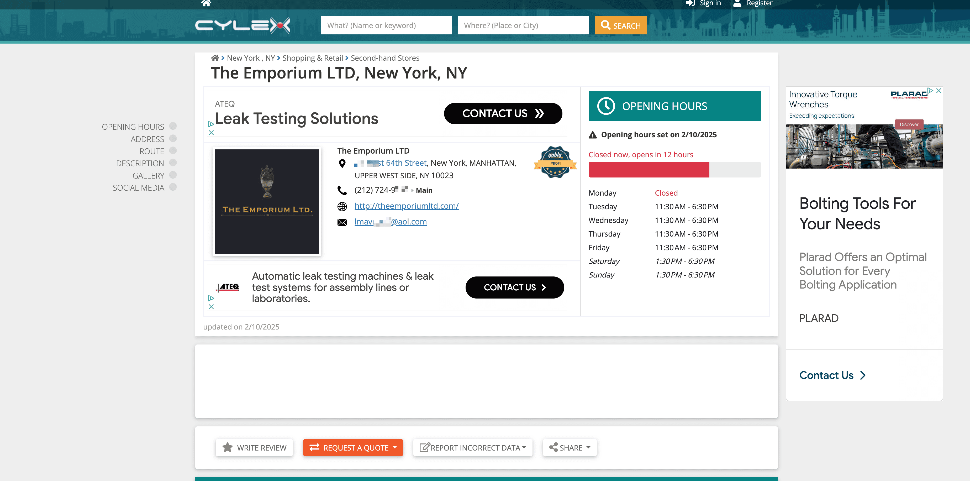Close the Plarad sidebar ad
970x481 pixels.
coord(938,91)
